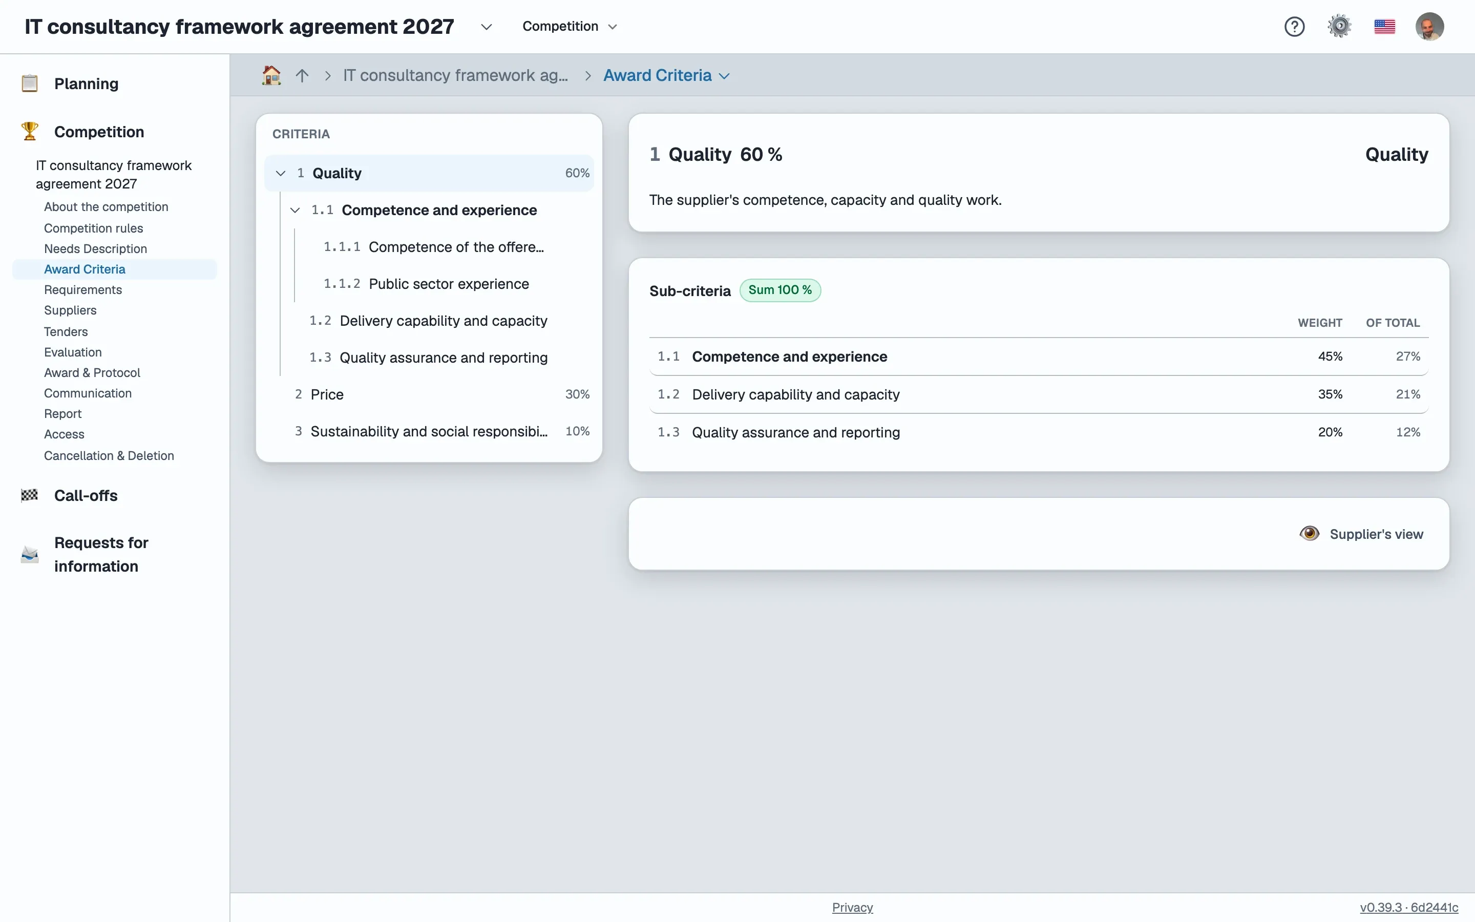Open the settings gear icon

[1339, 26]
